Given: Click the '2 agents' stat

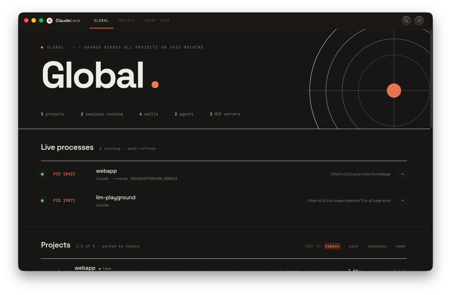Looking at the screenshot, I should point(184,114).
